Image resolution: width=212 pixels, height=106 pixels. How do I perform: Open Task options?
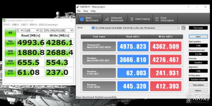tap(198, 85)
